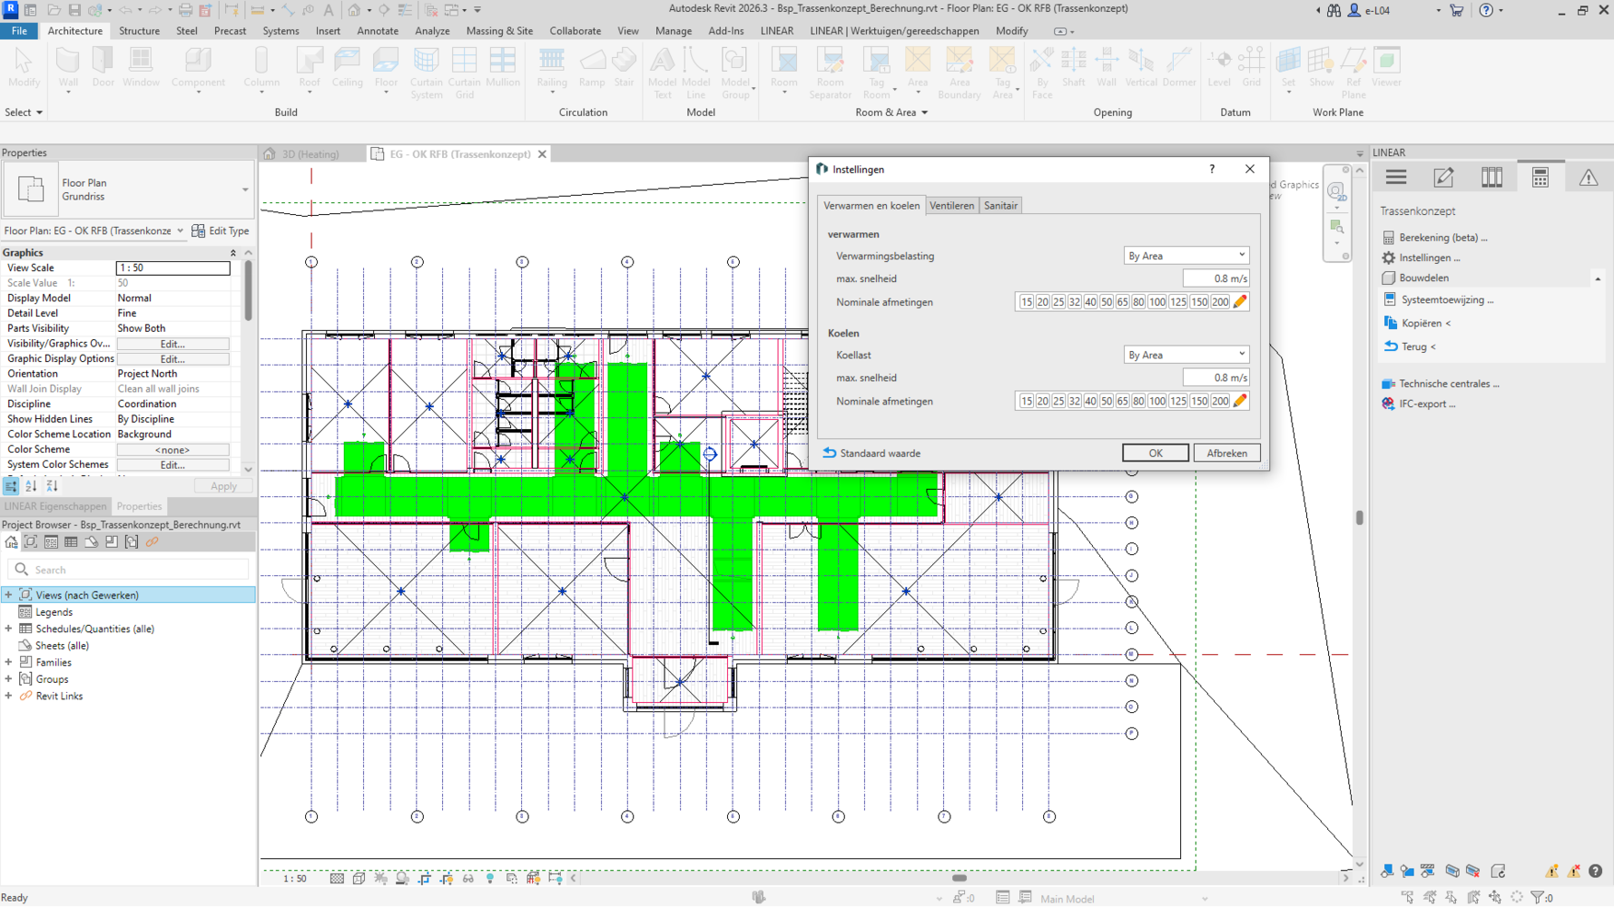Click the pencil icon for heating nominal sizes

click(x=1240, y=302)
